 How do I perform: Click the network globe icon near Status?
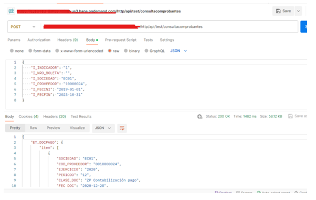(199, 116)
